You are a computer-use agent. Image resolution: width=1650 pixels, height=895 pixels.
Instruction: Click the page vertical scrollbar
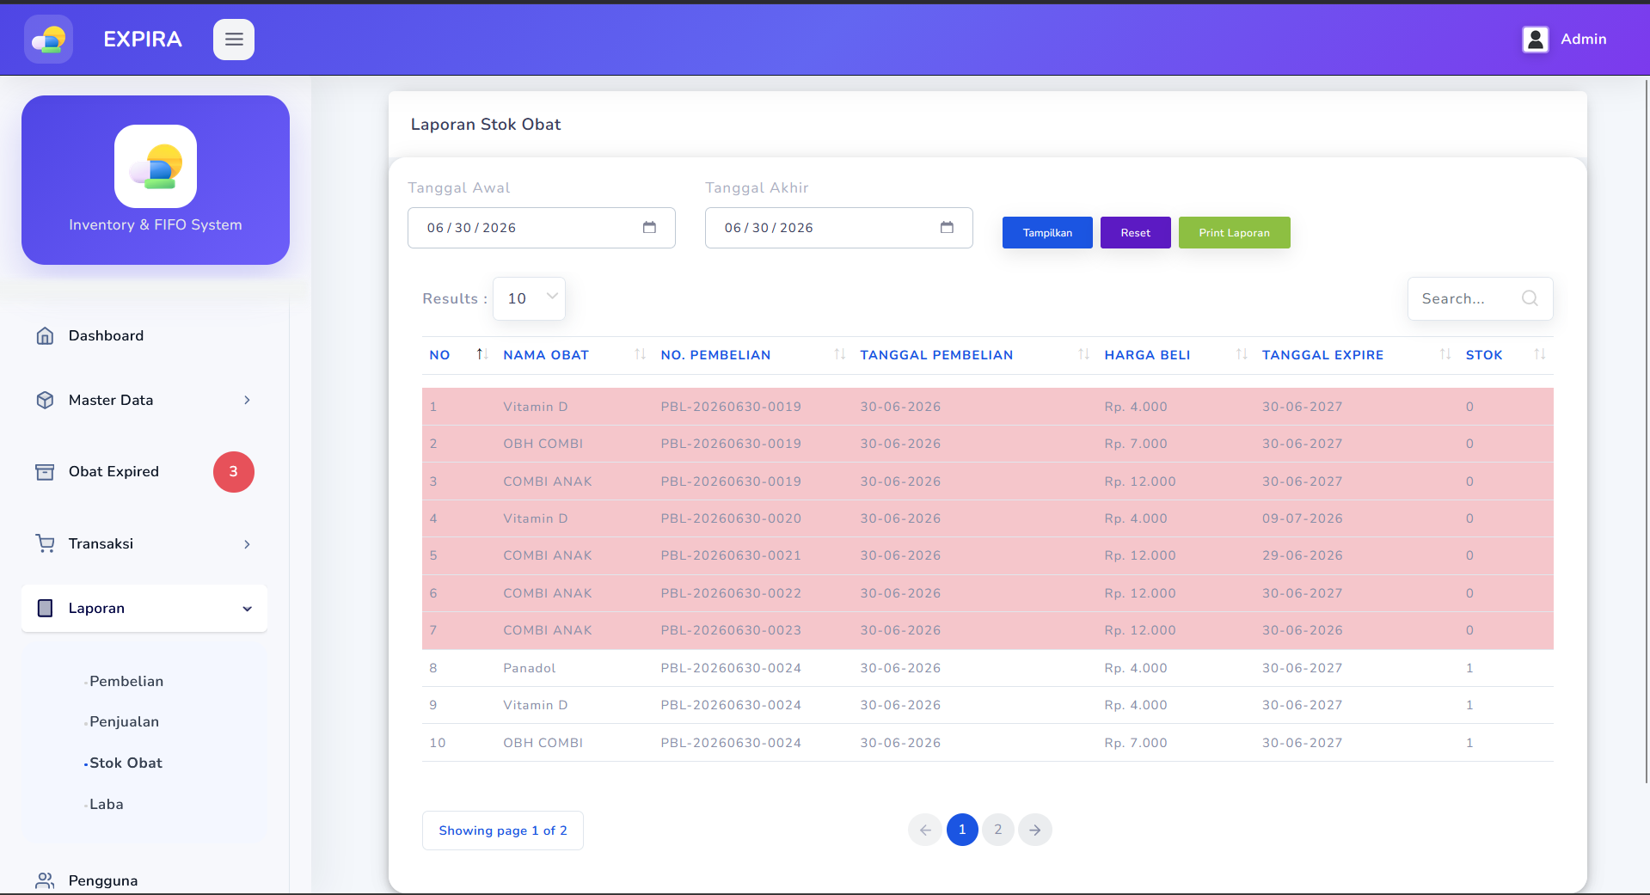1646,430
